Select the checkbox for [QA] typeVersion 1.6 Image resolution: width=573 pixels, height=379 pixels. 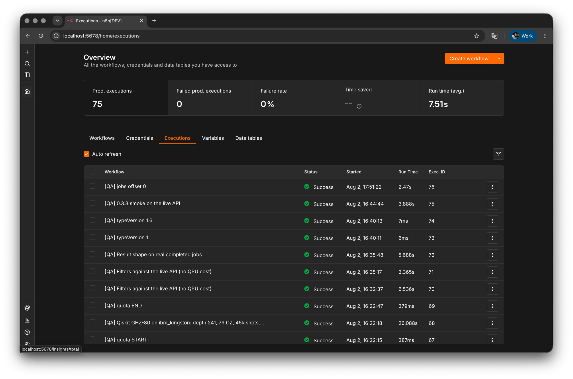pyautogui.click(x=93, y=220)
